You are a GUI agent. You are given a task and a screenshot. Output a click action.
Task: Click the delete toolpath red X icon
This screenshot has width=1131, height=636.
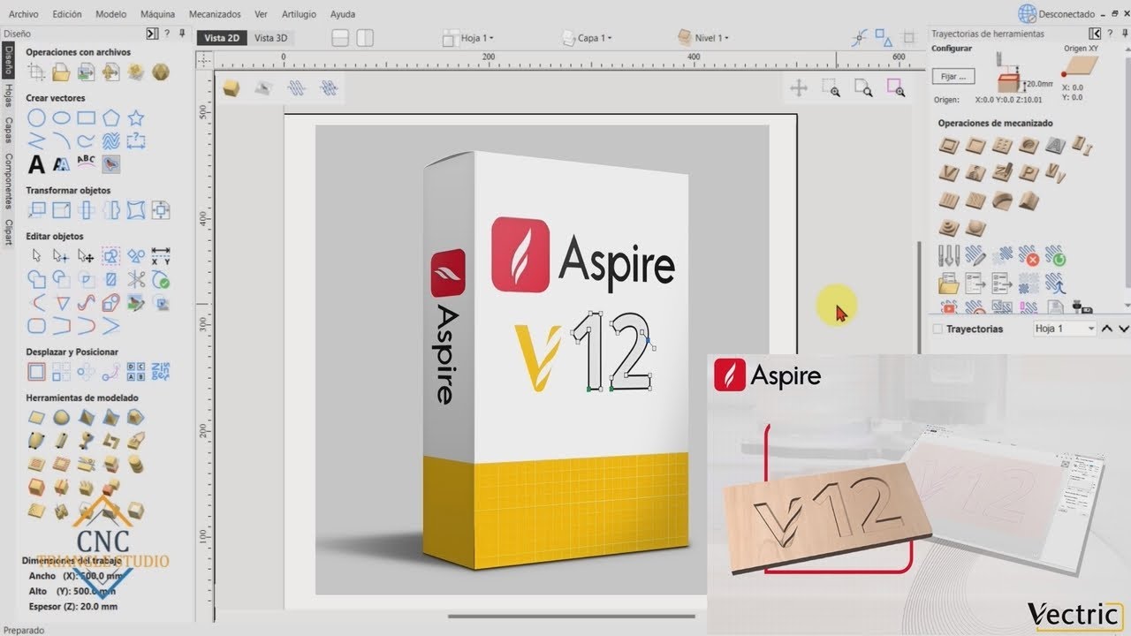1029,257
